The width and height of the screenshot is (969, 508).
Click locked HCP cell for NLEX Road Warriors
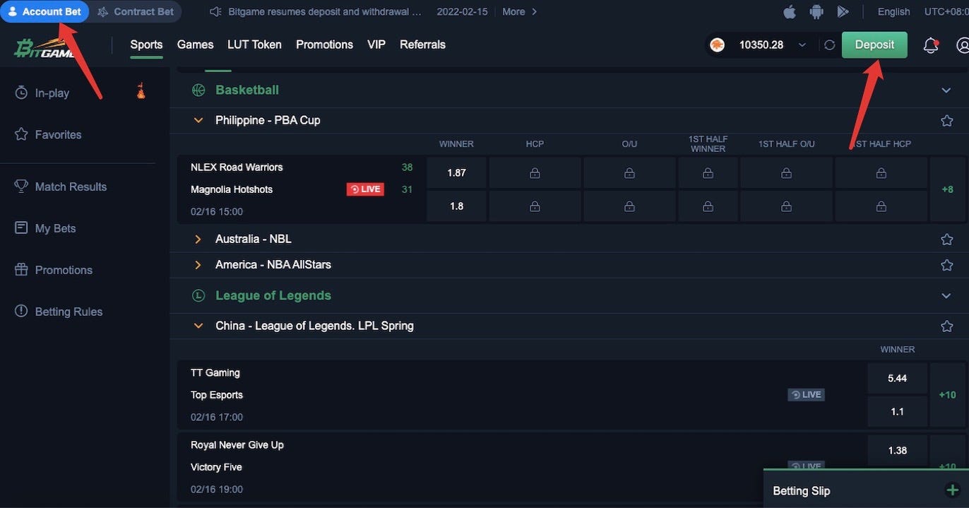tap(535, 172)
